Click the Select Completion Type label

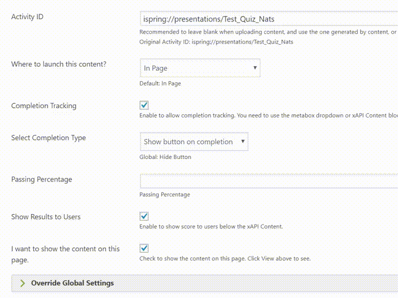tap(49, 138)
